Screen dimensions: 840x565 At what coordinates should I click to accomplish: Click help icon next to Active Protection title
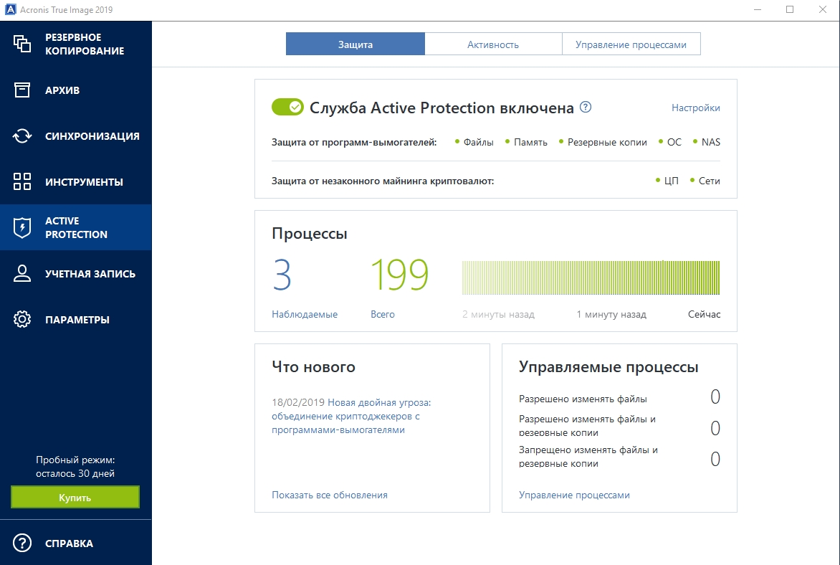click(586, 107)
